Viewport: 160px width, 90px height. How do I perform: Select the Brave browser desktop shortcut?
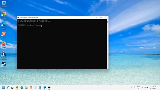pos(4,35)
